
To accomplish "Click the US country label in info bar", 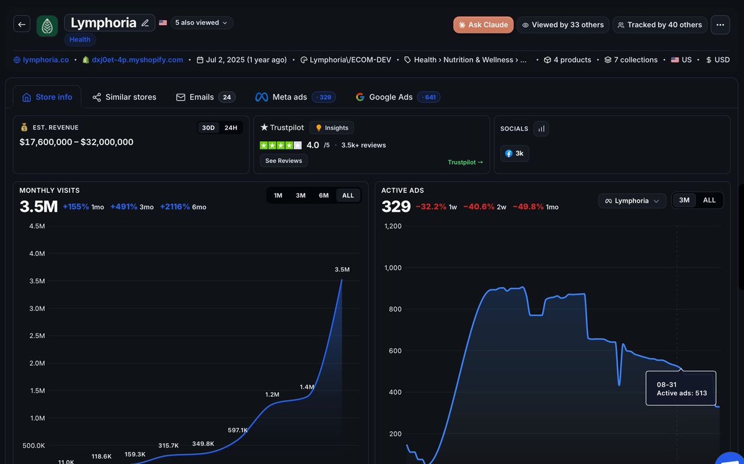I will (681, 60).
